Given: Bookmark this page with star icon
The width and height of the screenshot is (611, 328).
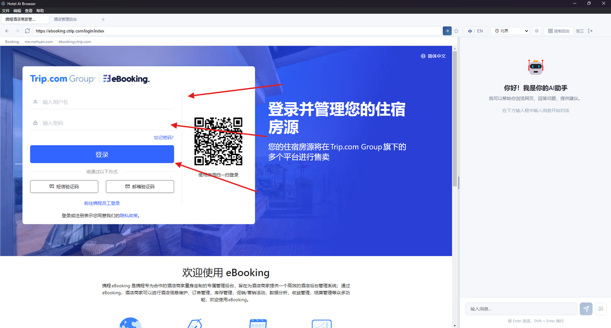Looking at the screenshot, I should click(456, 31).
